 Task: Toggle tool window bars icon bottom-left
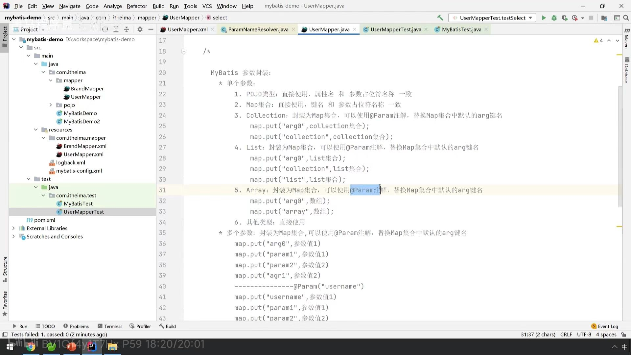click(x=5, y=335)
